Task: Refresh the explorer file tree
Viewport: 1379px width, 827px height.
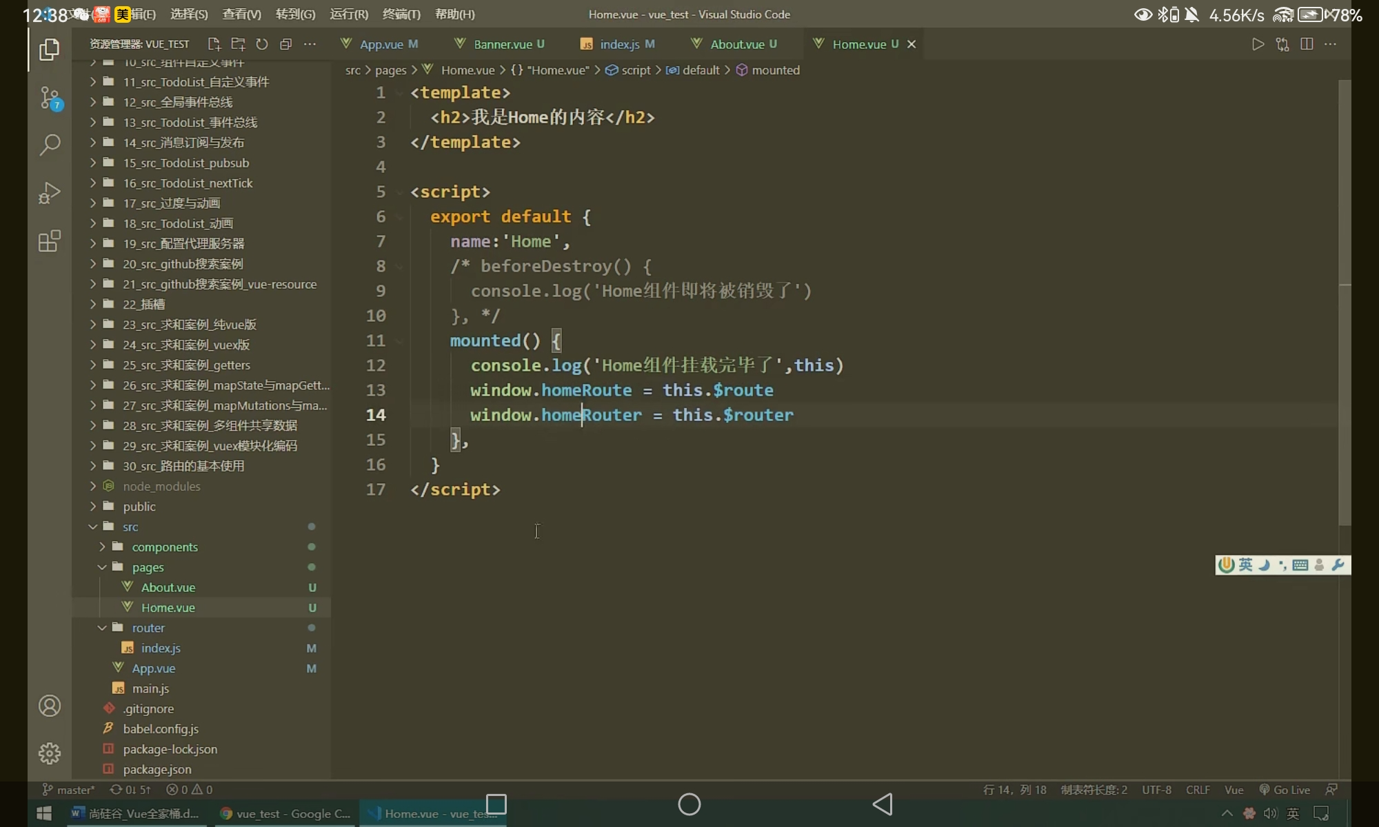Action: pyautogui.click(x=262, y=44)
